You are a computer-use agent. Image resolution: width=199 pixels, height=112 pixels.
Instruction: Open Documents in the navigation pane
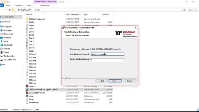point(8,34)
